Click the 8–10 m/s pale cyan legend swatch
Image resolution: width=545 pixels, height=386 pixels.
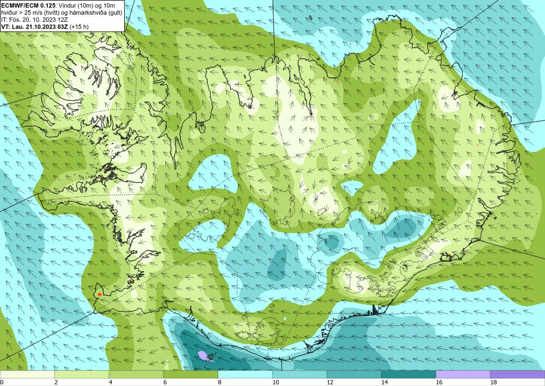245,374
